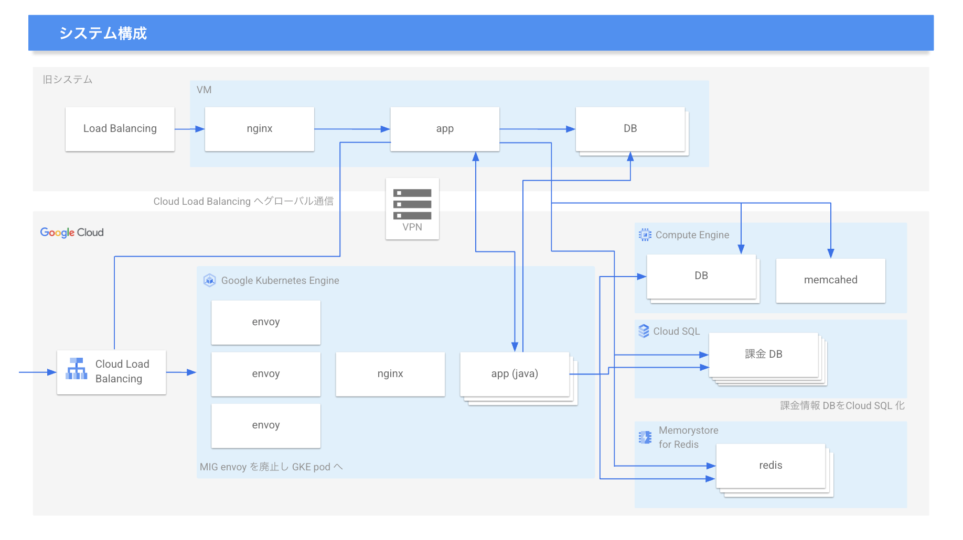
Task: Click the Cloud SQL label text
Action: 677,332
